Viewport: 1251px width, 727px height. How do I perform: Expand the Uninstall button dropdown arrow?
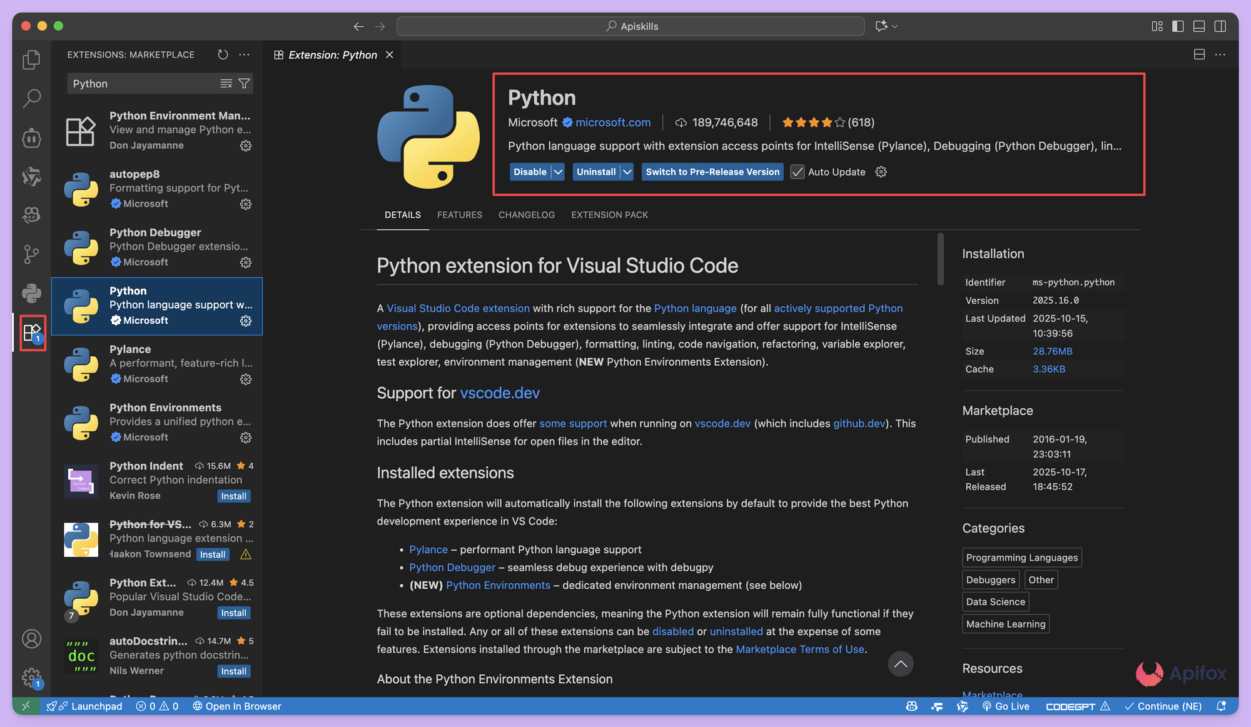627,172
